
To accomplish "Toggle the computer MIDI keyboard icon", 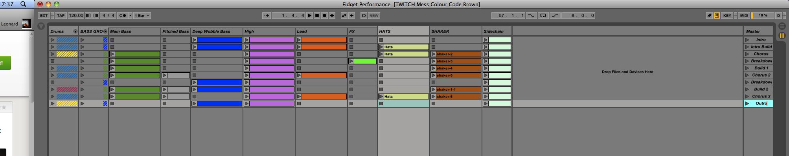I will click(x=717, y=16).
